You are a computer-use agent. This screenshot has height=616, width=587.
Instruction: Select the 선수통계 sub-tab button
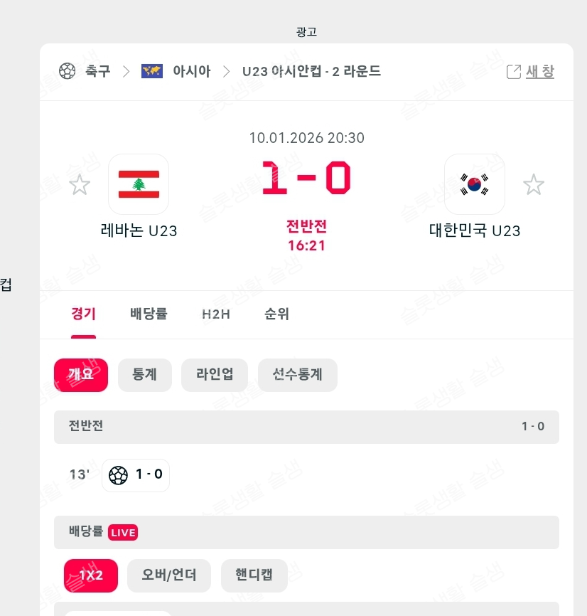297,375
